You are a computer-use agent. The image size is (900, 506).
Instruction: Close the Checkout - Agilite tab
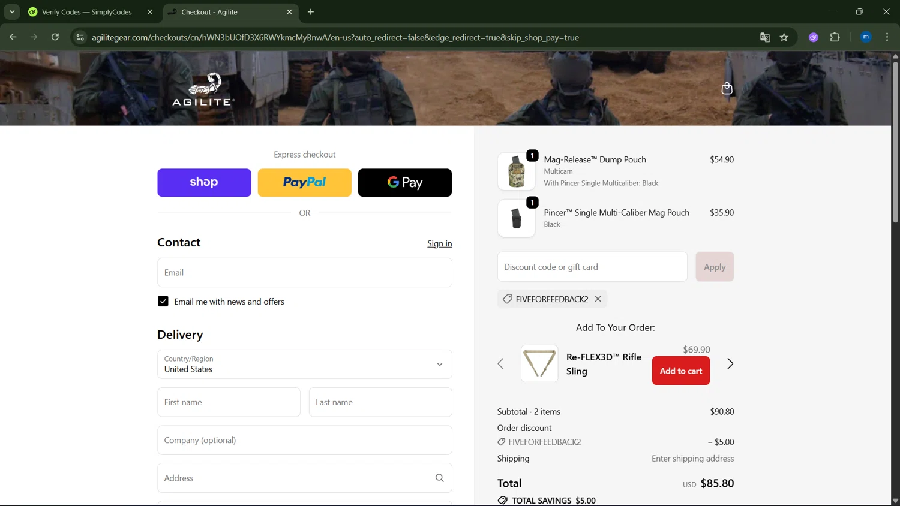pyautogui.click(x=290, y=12)
